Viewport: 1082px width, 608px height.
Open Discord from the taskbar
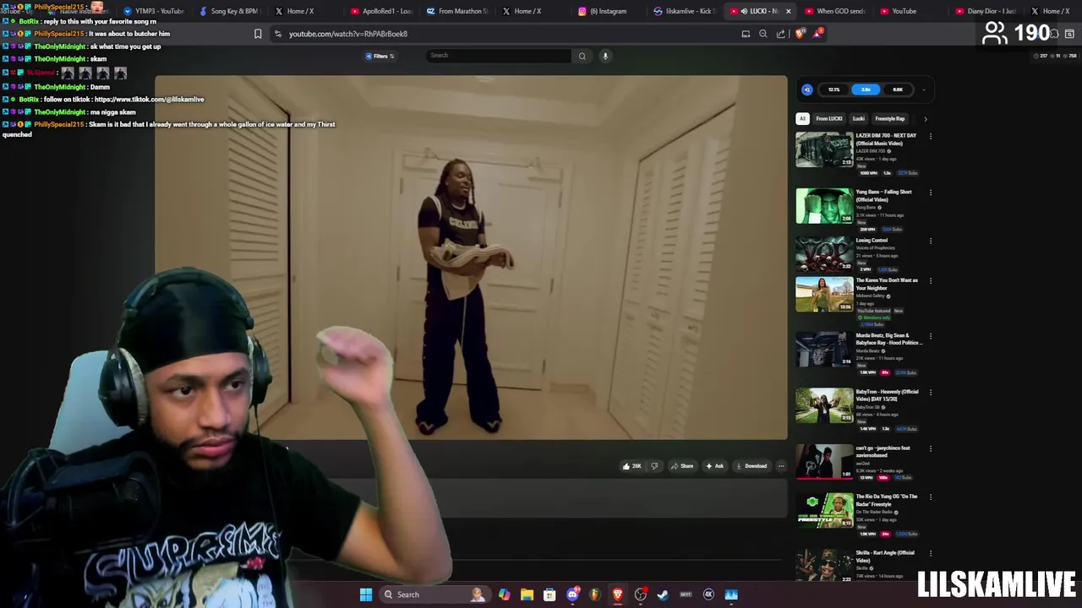coord(572,594)
